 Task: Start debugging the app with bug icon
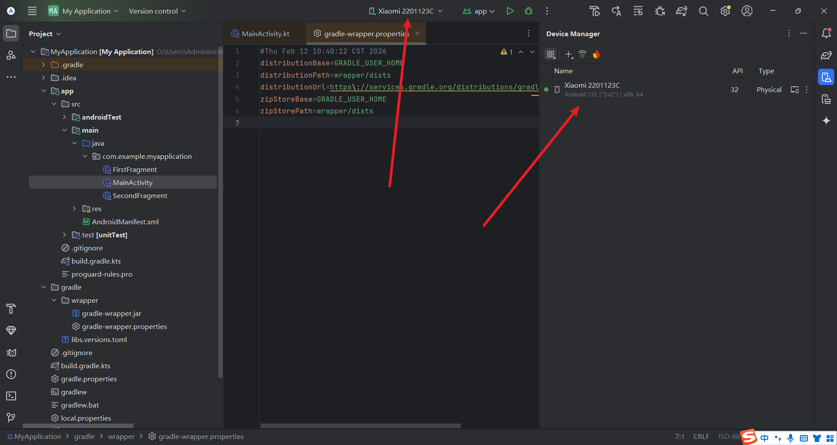528,11
